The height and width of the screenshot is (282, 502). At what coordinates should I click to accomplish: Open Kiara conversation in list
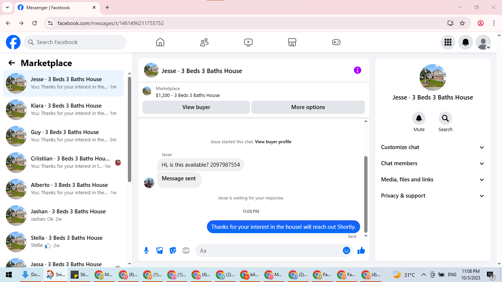pyautogui.click(x=64, y=110)
